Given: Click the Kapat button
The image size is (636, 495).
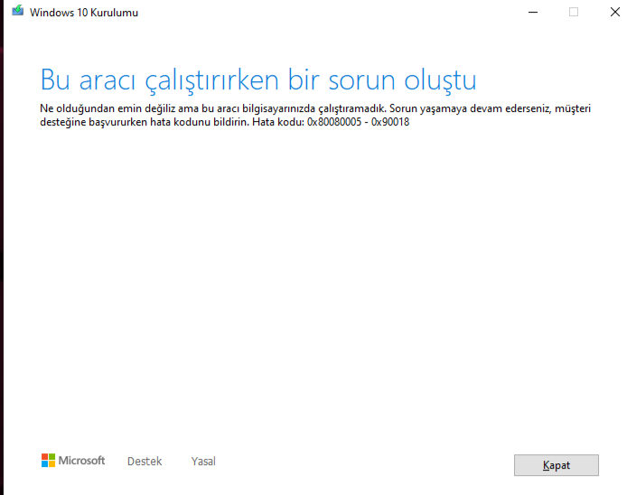Looking at the screenshot, I should point(556,465).
